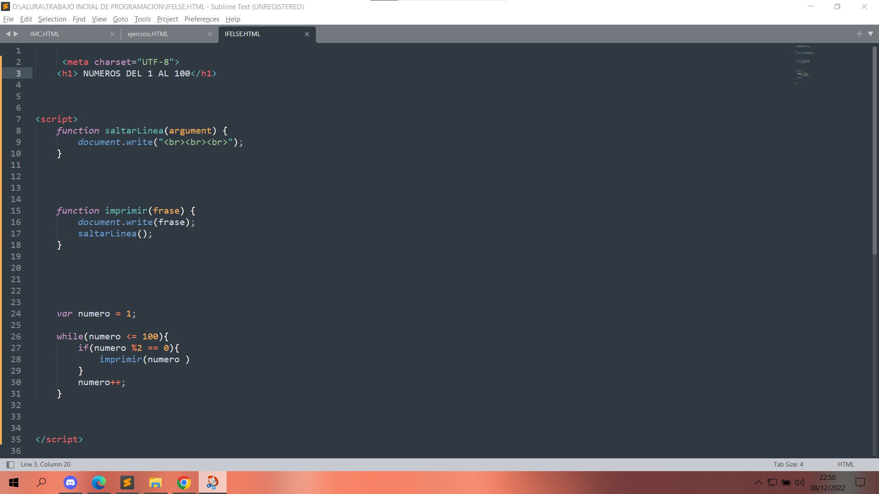
Task: Change the HTML syntax selector
Action: click(x=846, y=464)
